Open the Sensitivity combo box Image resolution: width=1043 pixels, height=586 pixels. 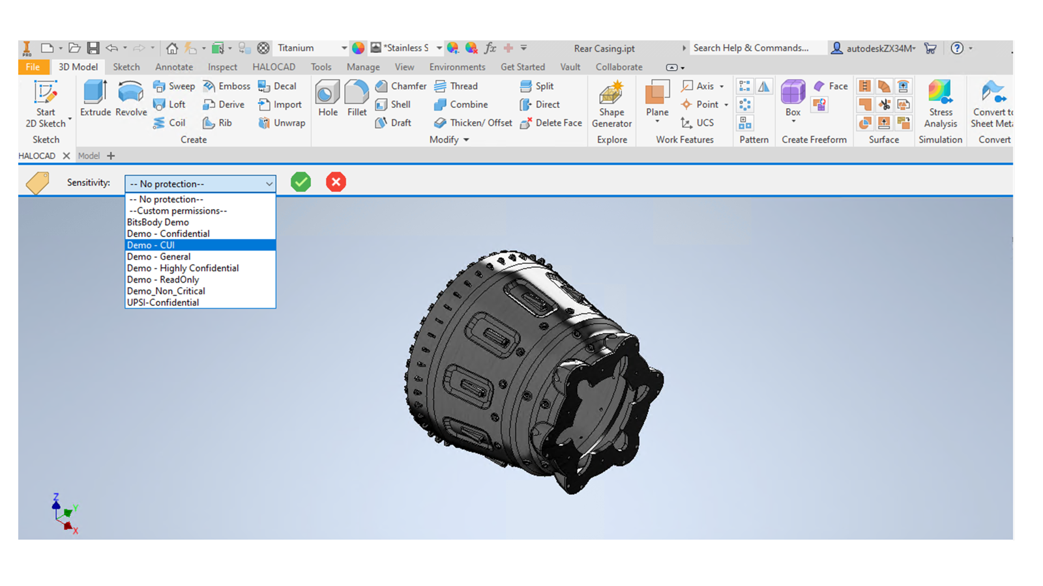tap(200, 184)
